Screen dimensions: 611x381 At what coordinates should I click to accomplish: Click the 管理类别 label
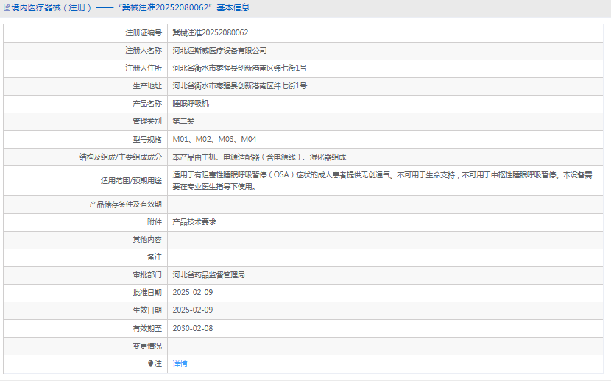147,121
